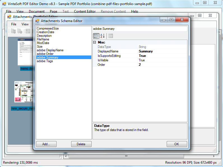Viewport: 223px width, 167px height.
Task: Click the Attachments Schema Editor window icon
Action: coord(37,21)
